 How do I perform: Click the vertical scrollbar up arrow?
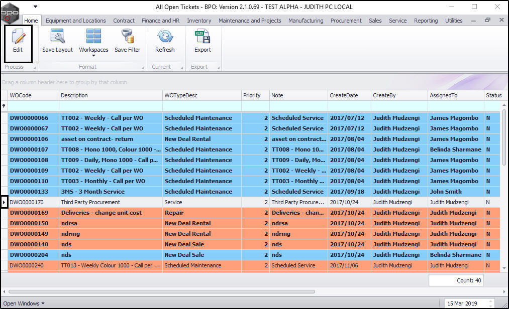(x=504, y=105)
